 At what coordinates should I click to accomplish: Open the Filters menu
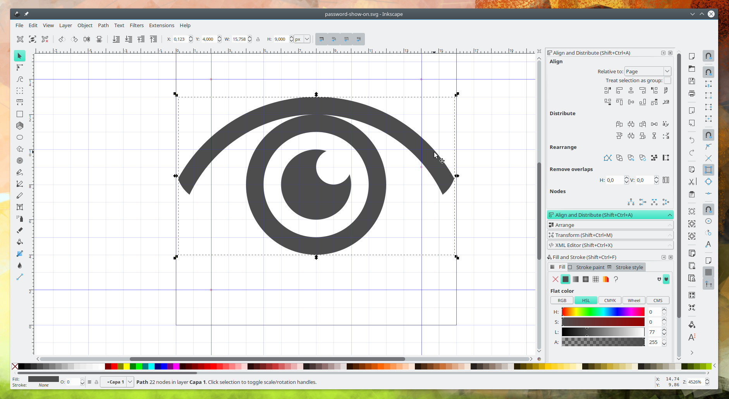(136, 25)
